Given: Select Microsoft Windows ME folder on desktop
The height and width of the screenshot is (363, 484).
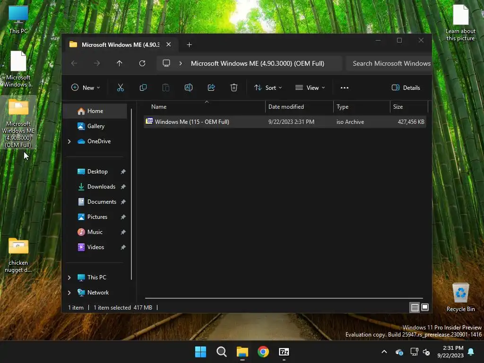Looking at the screenshot, I should point(18,123).
